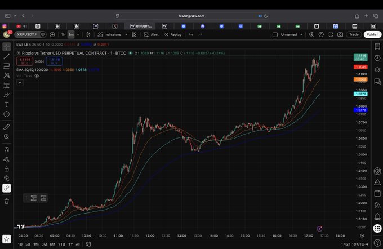Open the emoji and icons tool
383x249 pixels.
tap(7, 114)
